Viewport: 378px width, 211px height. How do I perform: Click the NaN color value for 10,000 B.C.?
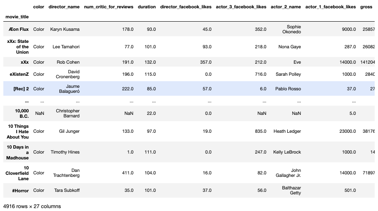coord(40,113)
